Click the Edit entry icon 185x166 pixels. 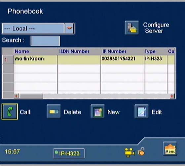141,111
